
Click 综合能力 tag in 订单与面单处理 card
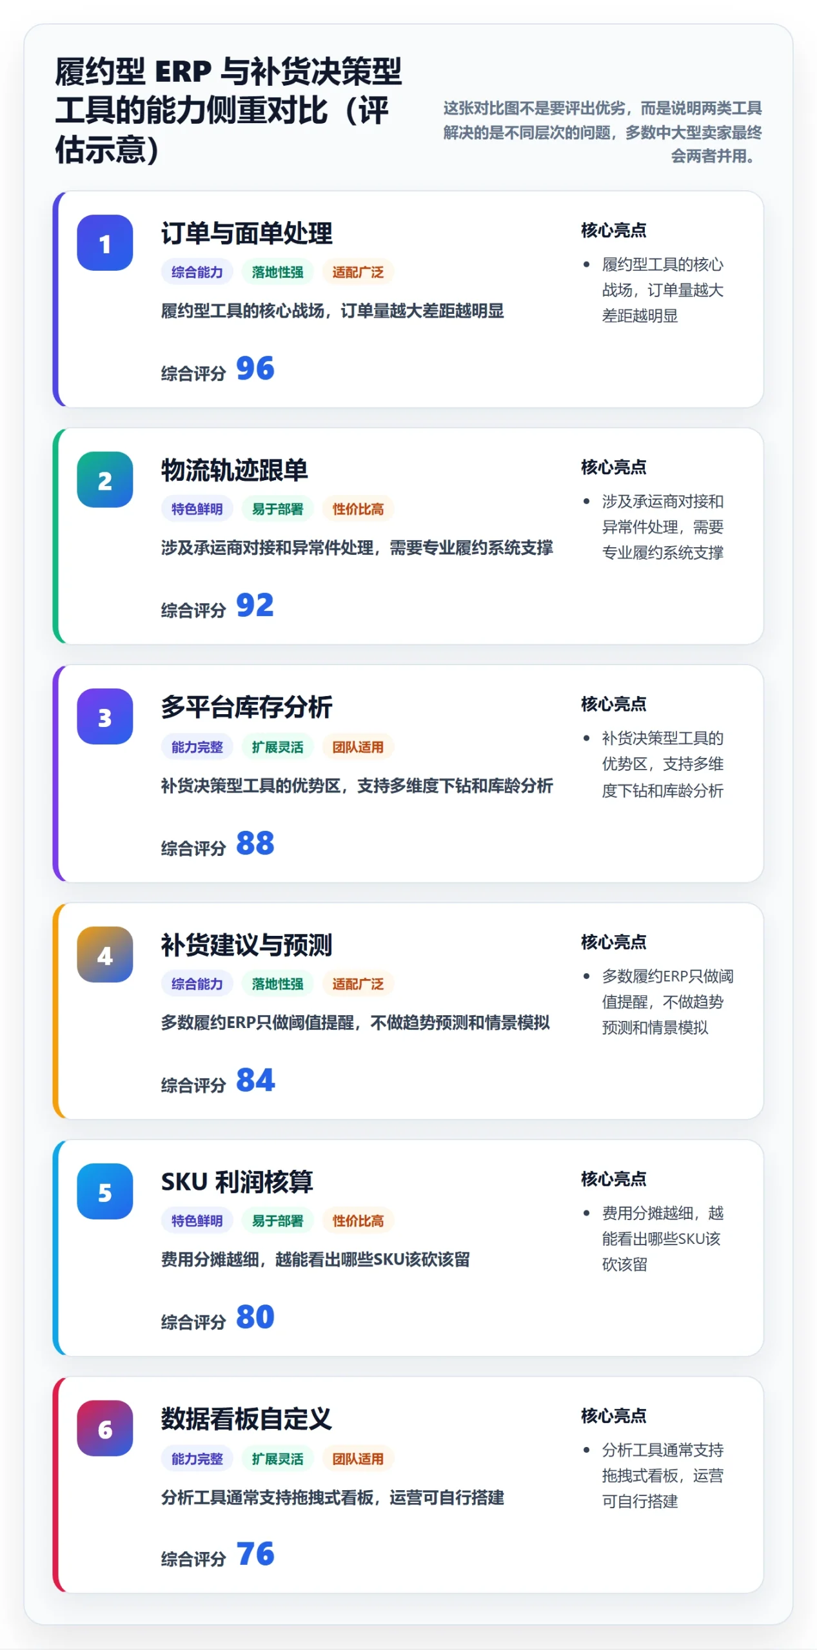[197, 272]
